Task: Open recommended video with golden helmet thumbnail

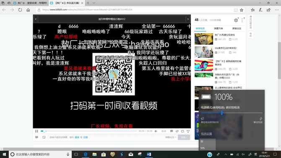Action: (x=204, y=39)
